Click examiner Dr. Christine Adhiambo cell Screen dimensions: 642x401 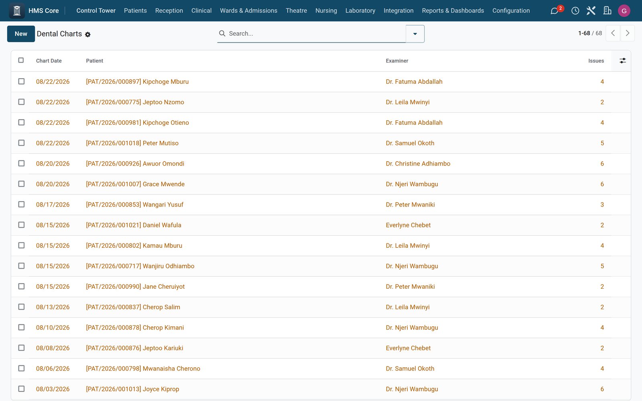418,164
